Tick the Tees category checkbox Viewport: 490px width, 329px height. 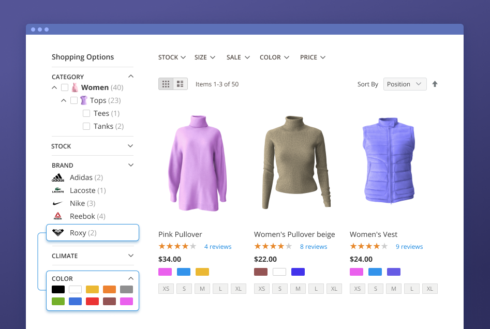coord(86,113)
